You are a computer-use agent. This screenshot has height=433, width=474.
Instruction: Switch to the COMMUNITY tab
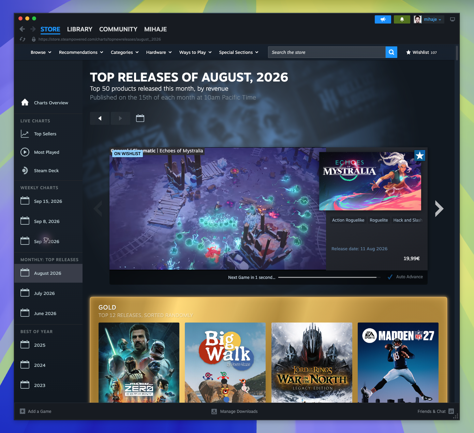pos(118,29)
